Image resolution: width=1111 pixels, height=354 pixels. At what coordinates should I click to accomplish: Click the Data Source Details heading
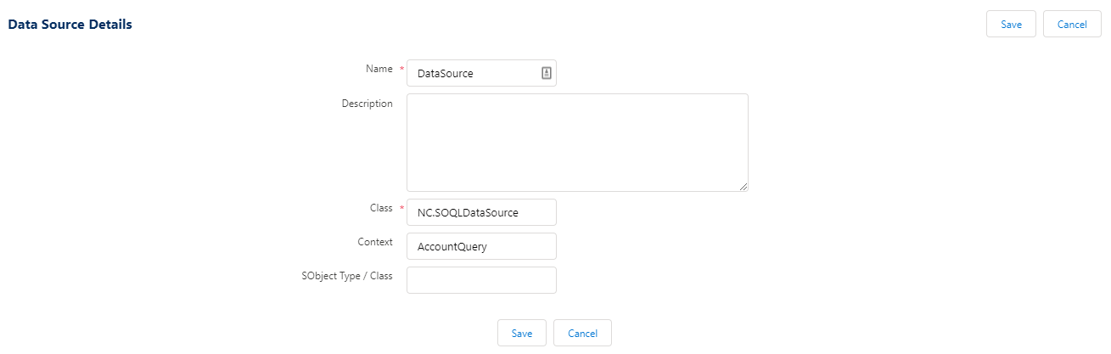[x=70, y=25]
